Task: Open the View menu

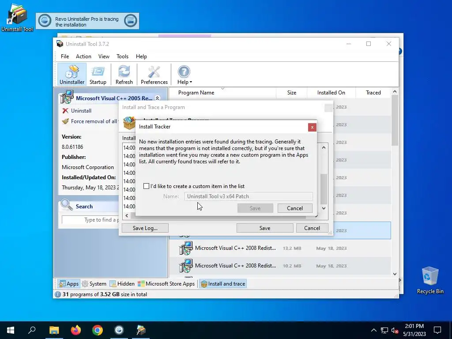Action: [104, 56]
